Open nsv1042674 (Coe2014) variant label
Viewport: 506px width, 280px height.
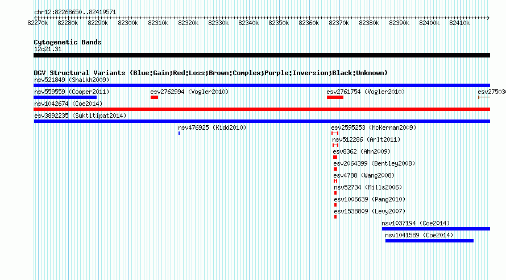[x=68, y=104]
